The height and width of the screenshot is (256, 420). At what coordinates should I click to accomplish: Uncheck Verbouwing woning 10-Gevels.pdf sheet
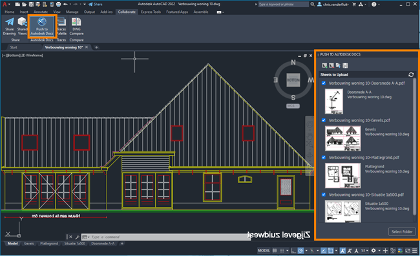(324, 120)
